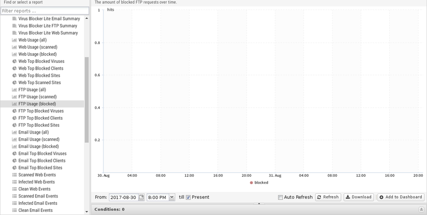The width and height of the screenshot is (427, 215).
Task: Open the Email Top Blocked Clients report
Action: pos(42,161)
